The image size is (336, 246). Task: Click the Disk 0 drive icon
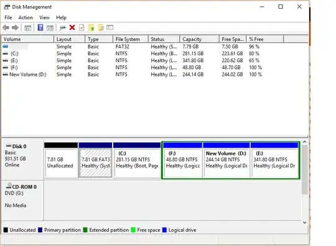coord(9,146)
